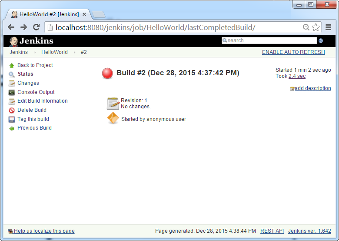Reload the page with browser refresh button

pyautogui.click(x=36, y=27)
